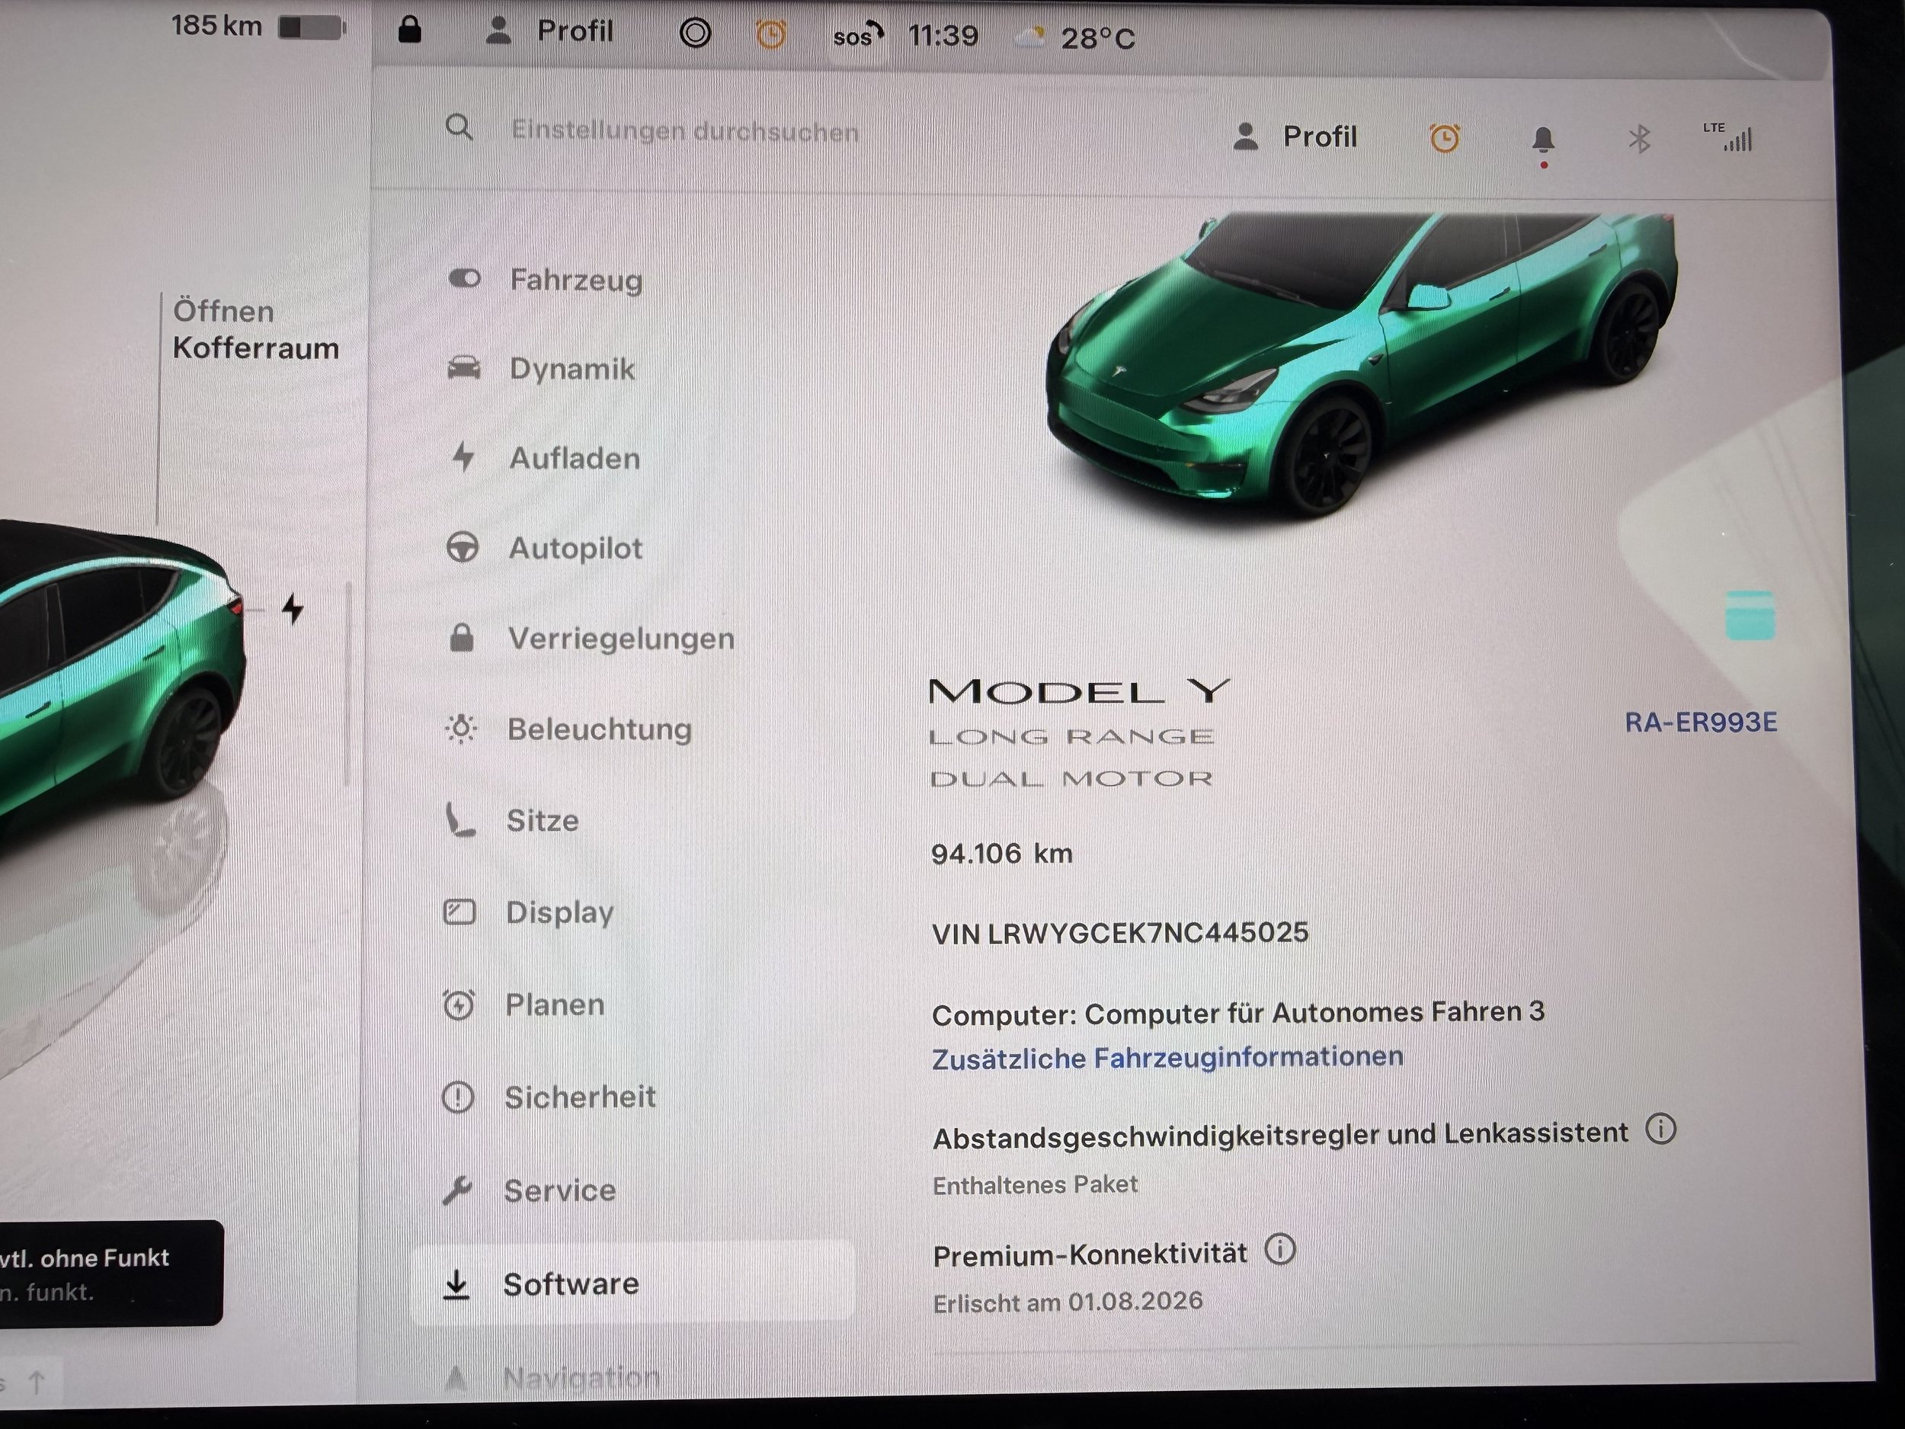
Task: Open the Sicherheit settings menu
Action: coord(549,1097)
